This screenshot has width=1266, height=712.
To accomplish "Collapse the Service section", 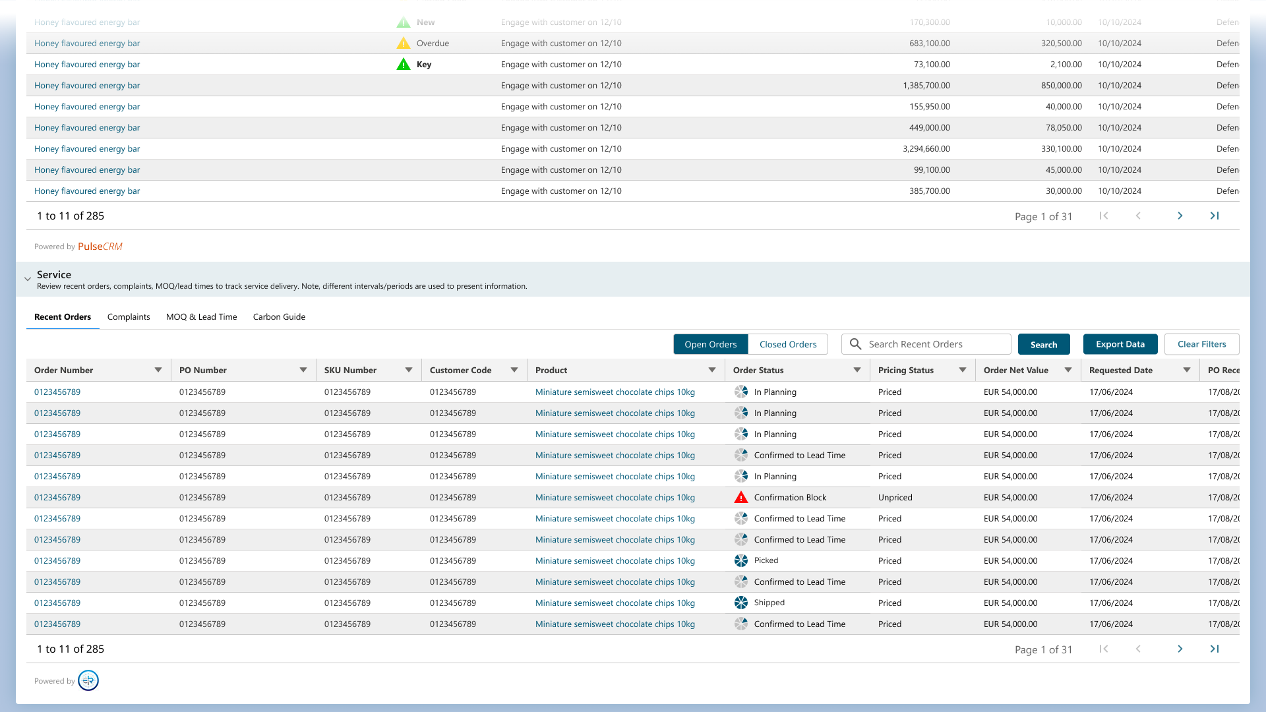I will 28,279.
